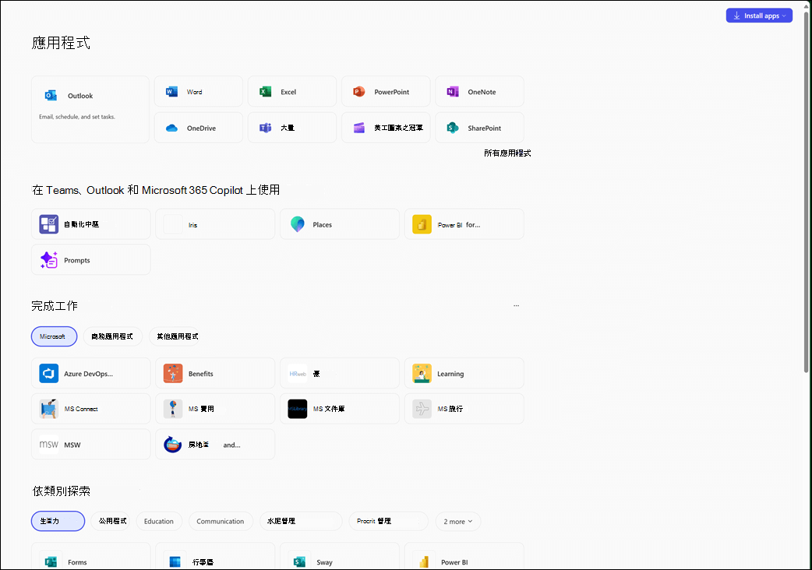Select the 水泥管理 category tab
The width and height of the screenshot is (812, 570).
coord(301,522)
